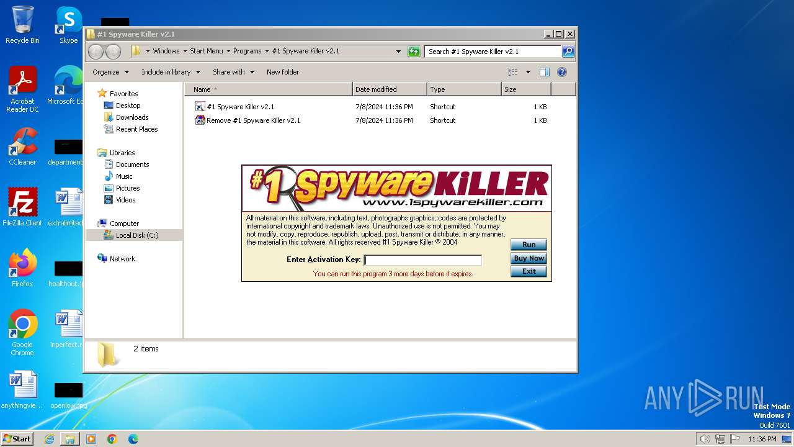This screenshot has width=794, height=447.
Task: Open Windows Explorer taskbar icon
Action: point(70,439)
